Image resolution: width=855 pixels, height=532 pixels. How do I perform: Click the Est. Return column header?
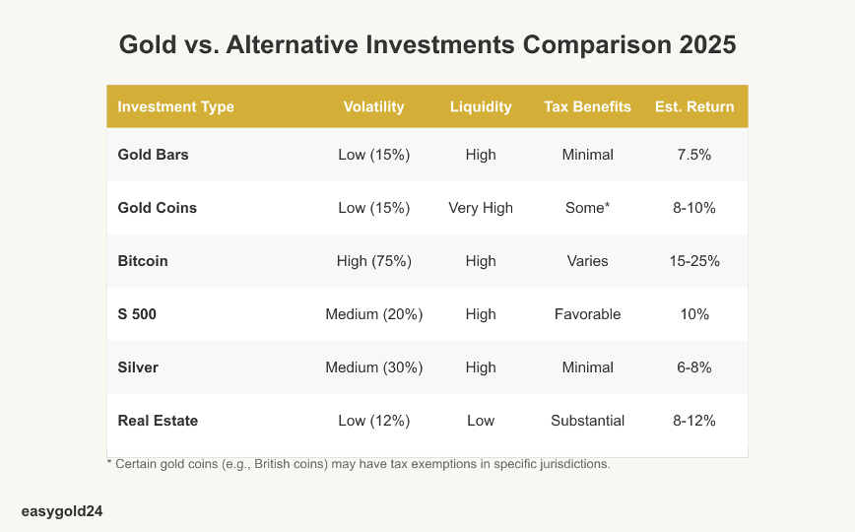[x=694, y=106]
